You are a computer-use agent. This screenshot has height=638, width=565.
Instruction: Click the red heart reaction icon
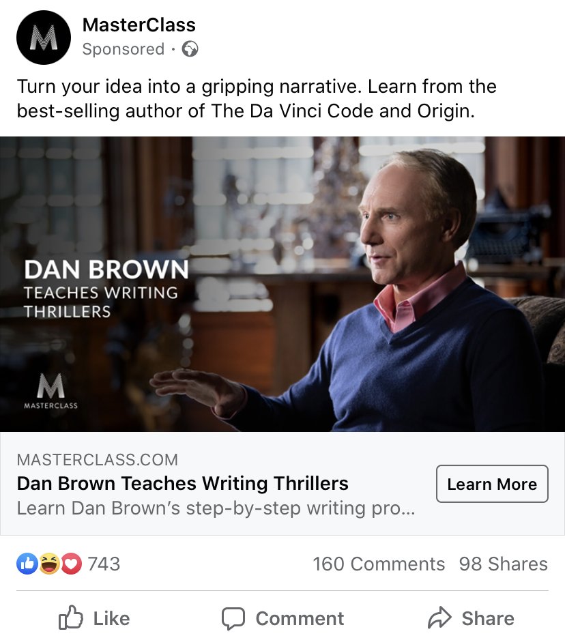point(72,564)
